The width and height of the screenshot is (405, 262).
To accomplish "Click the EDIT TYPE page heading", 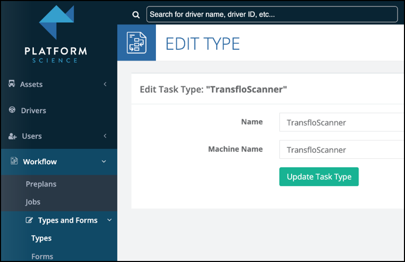I will pos(203,44).
